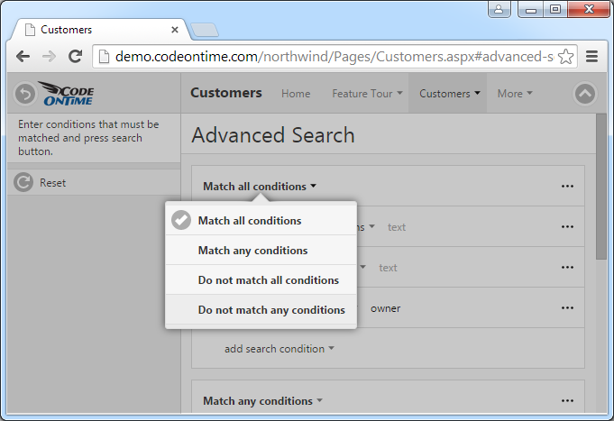Open the More navigation dropdown
The width and height of the screenshot is (614, 421).
click(x=515, y=94)
